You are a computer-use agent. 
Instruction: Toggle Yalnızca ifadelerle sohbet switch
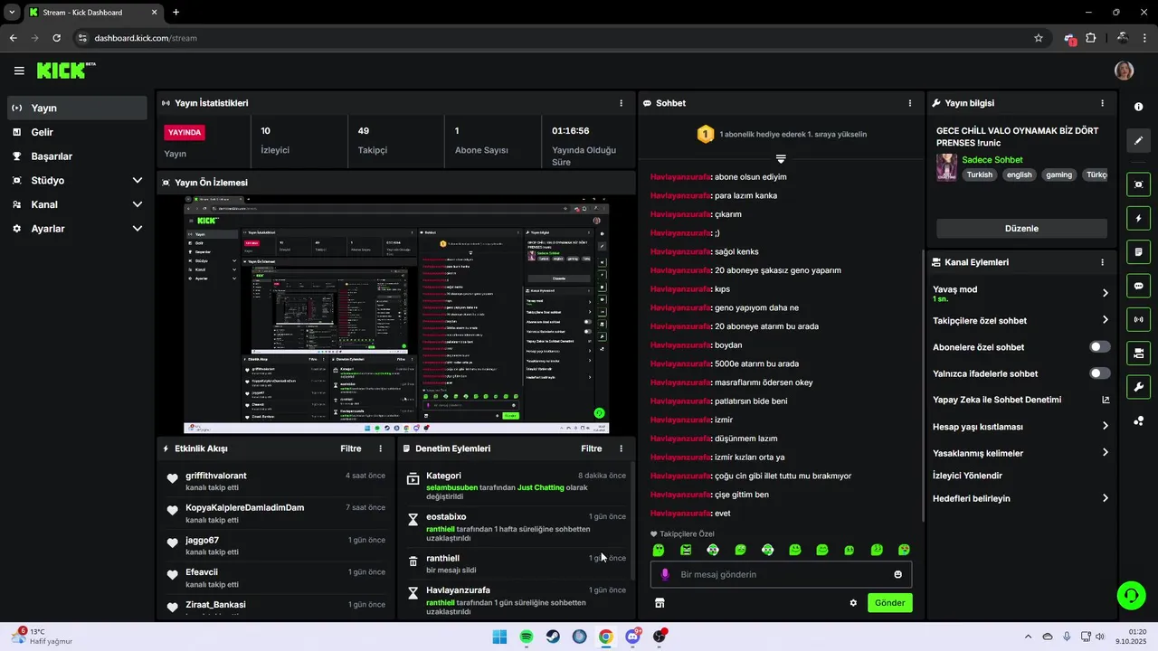coord(1099,373)
